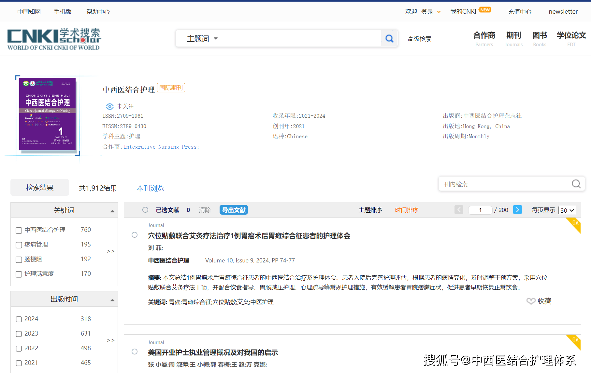Screen dimensions: 591x373
Task: Click the NEW badge next to 我的CNKI
Action: [485, 10]
